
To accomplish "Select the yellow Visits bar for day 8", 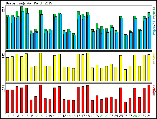I will coord(41,67).
